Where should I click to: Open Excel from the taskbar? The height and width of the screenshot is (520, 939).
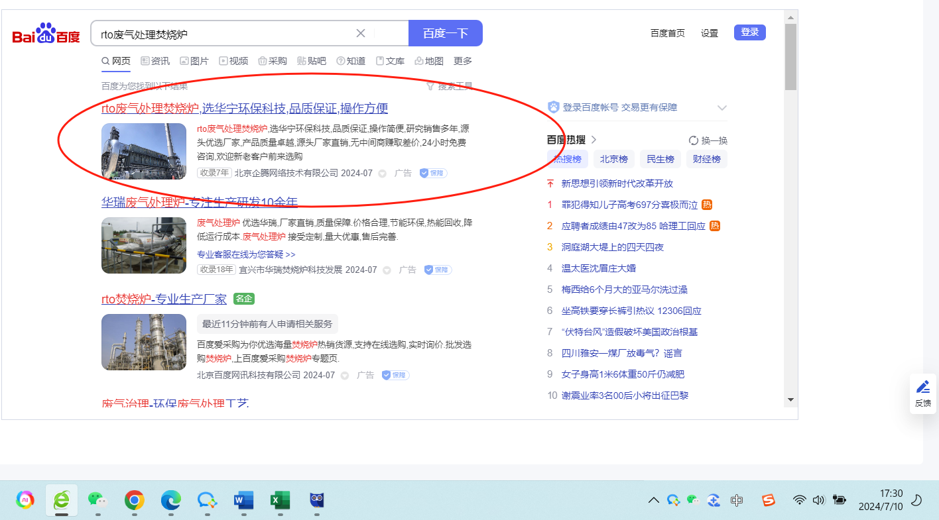[280, 501]
